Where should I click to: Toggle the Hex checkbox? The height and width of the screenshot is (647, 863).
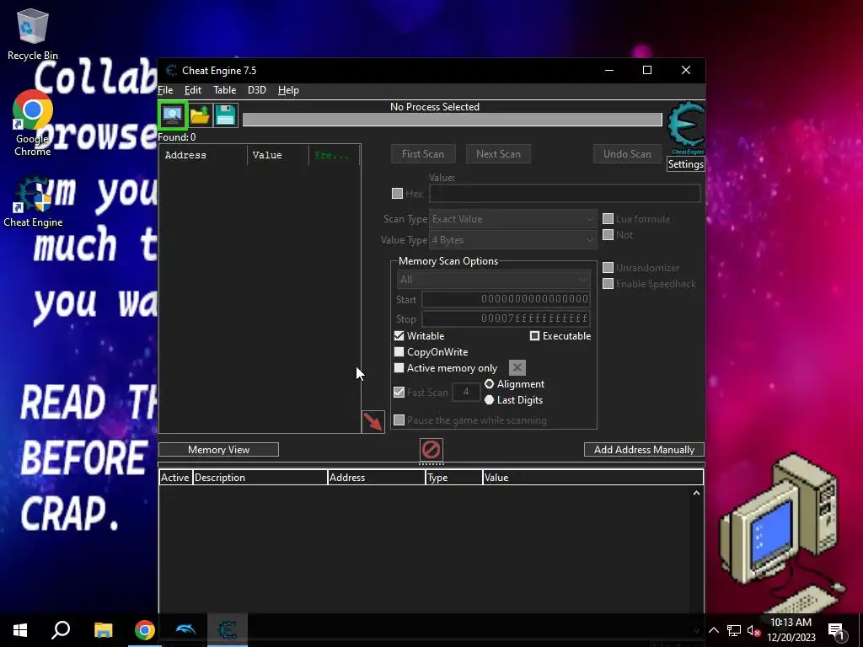(x=397, y=193)
